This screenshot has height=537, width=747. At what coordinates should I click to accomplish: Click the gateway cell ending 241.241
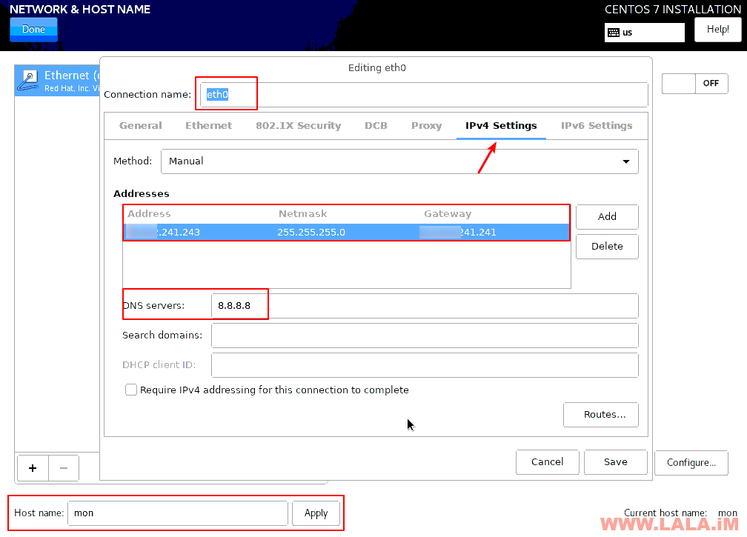tap(458, 233)
